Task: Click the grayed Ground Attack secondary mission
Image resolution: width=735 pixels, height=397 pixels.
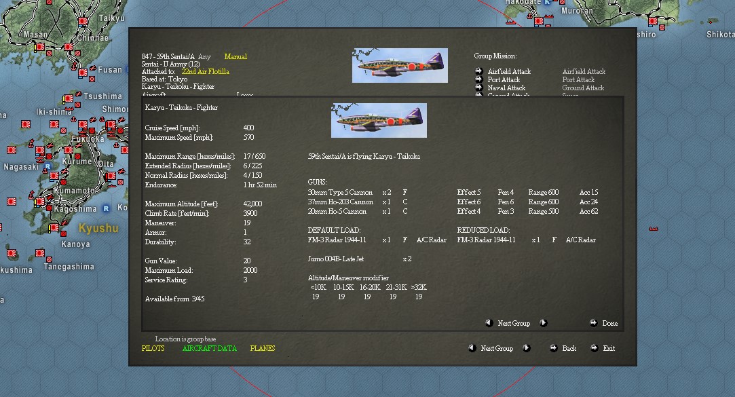Action: pyautogui.click(x=583, y=88)
